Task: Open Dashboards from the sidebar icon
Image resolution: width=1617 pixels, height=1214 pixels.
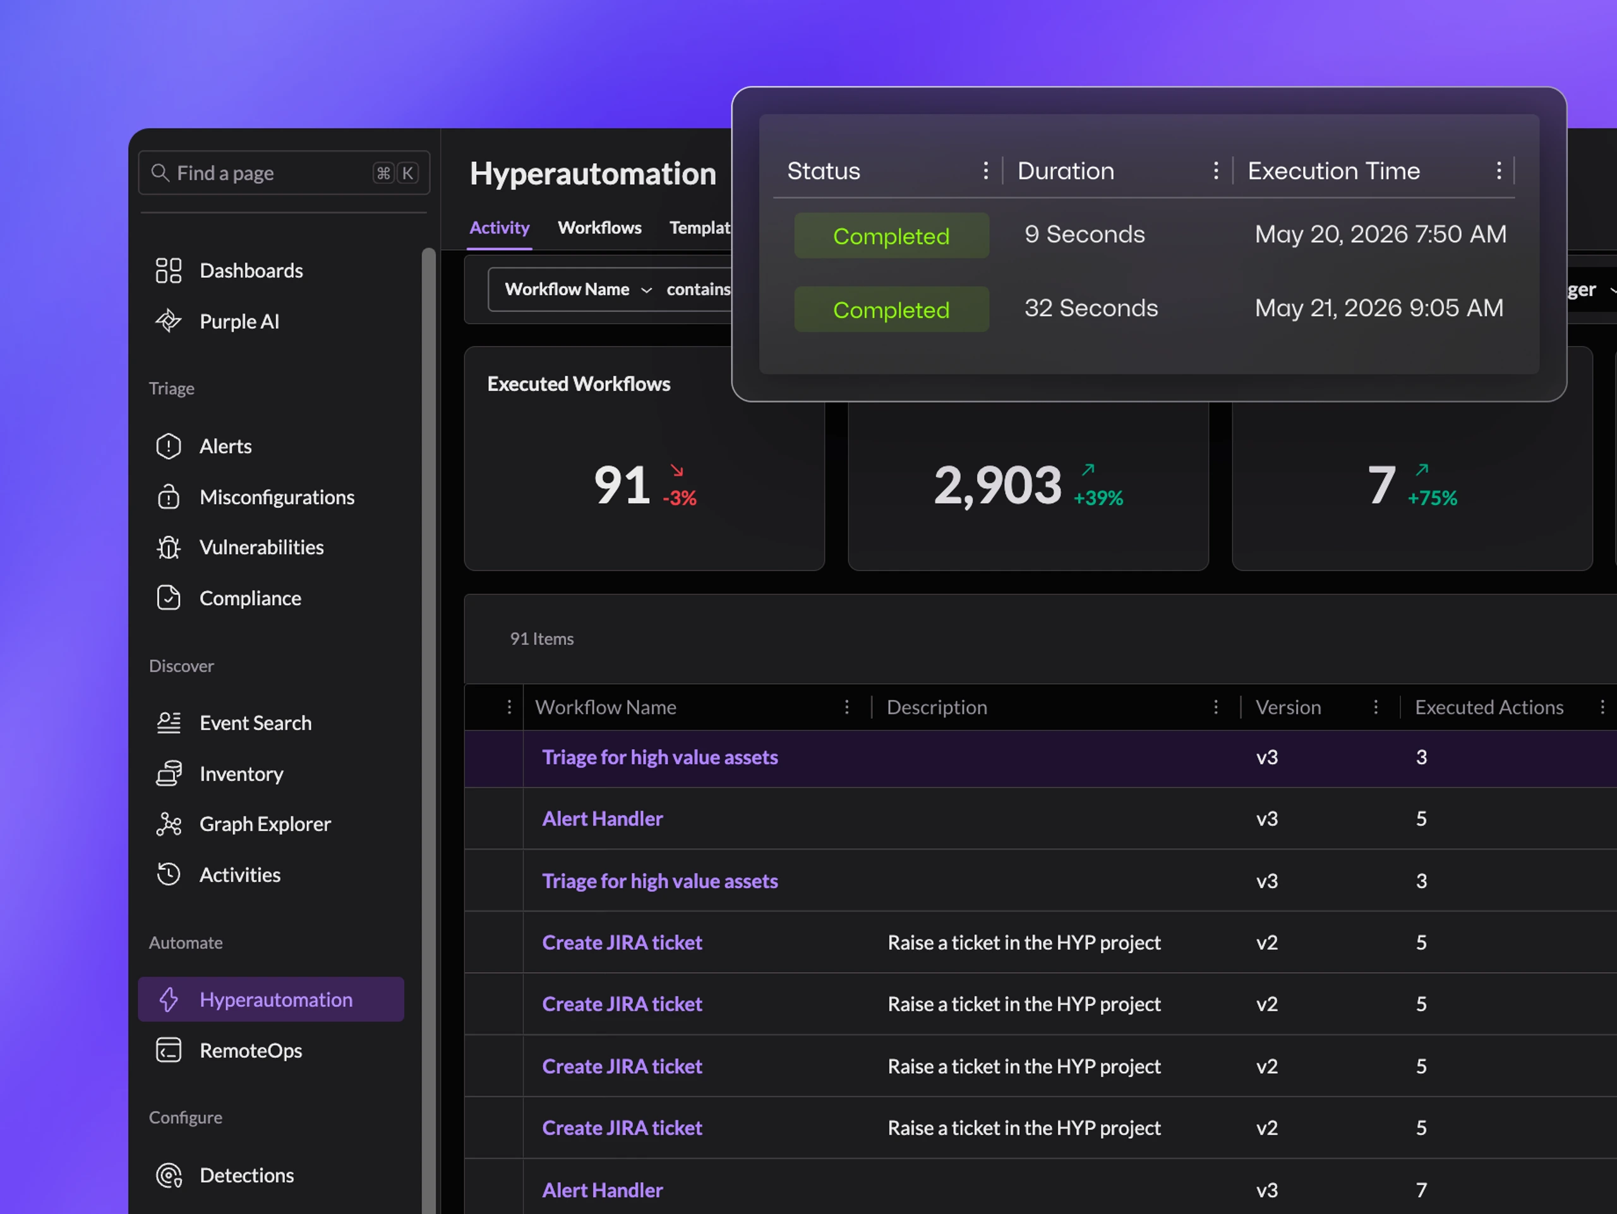Action: click(168, 270)
